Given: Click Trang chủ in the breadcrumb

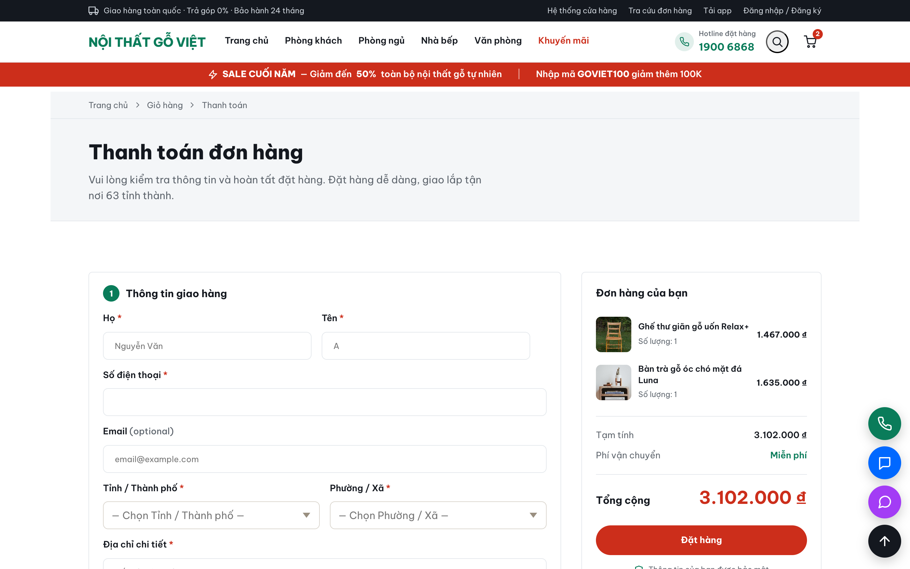Looking at the screenshot, I should [108, 105].
